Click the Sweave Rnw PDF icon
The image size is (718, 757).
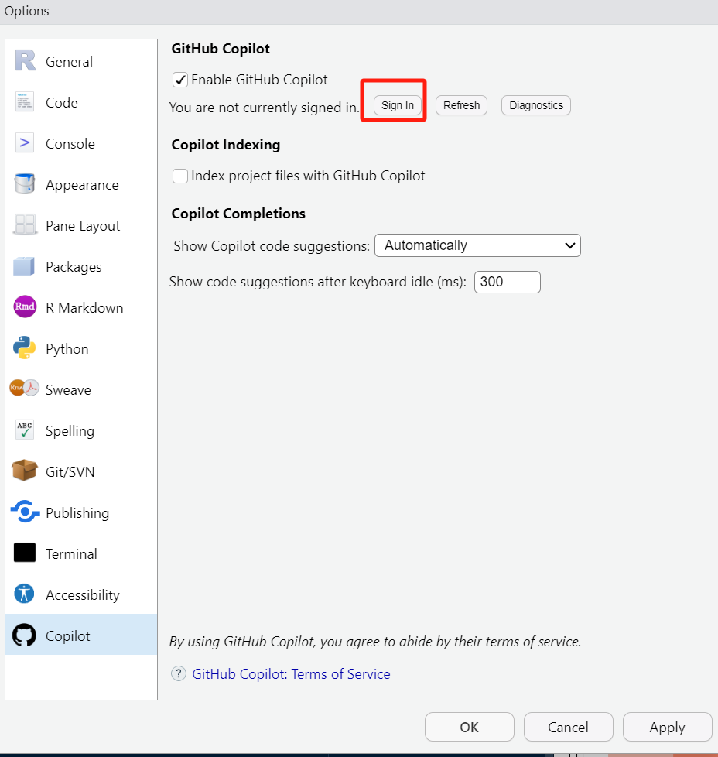24,388
